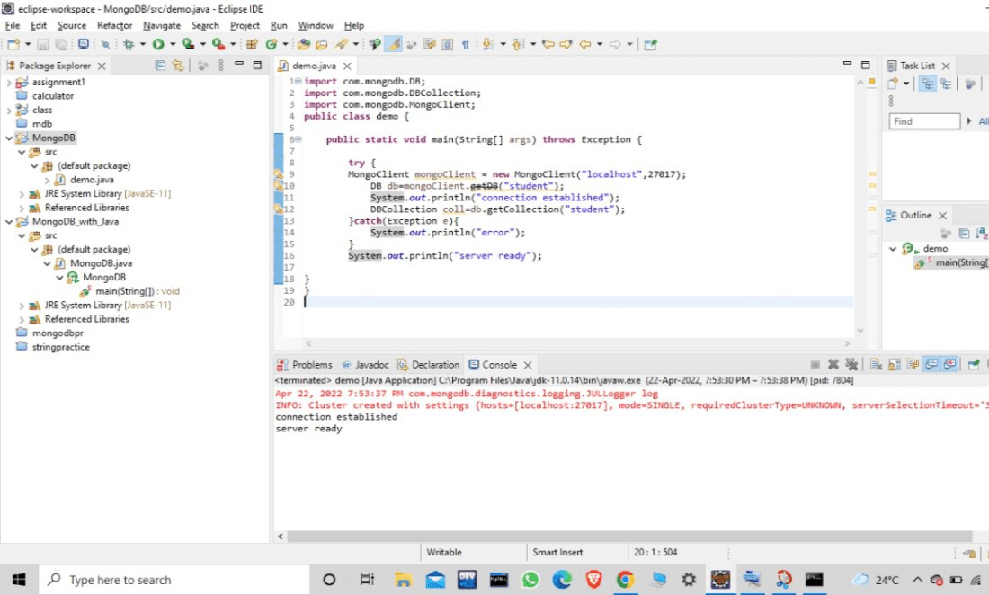Open the Run button dropdown arrow
Image resolution: width=989 pixels, height=595 pixels.
(x=173, y=44)
